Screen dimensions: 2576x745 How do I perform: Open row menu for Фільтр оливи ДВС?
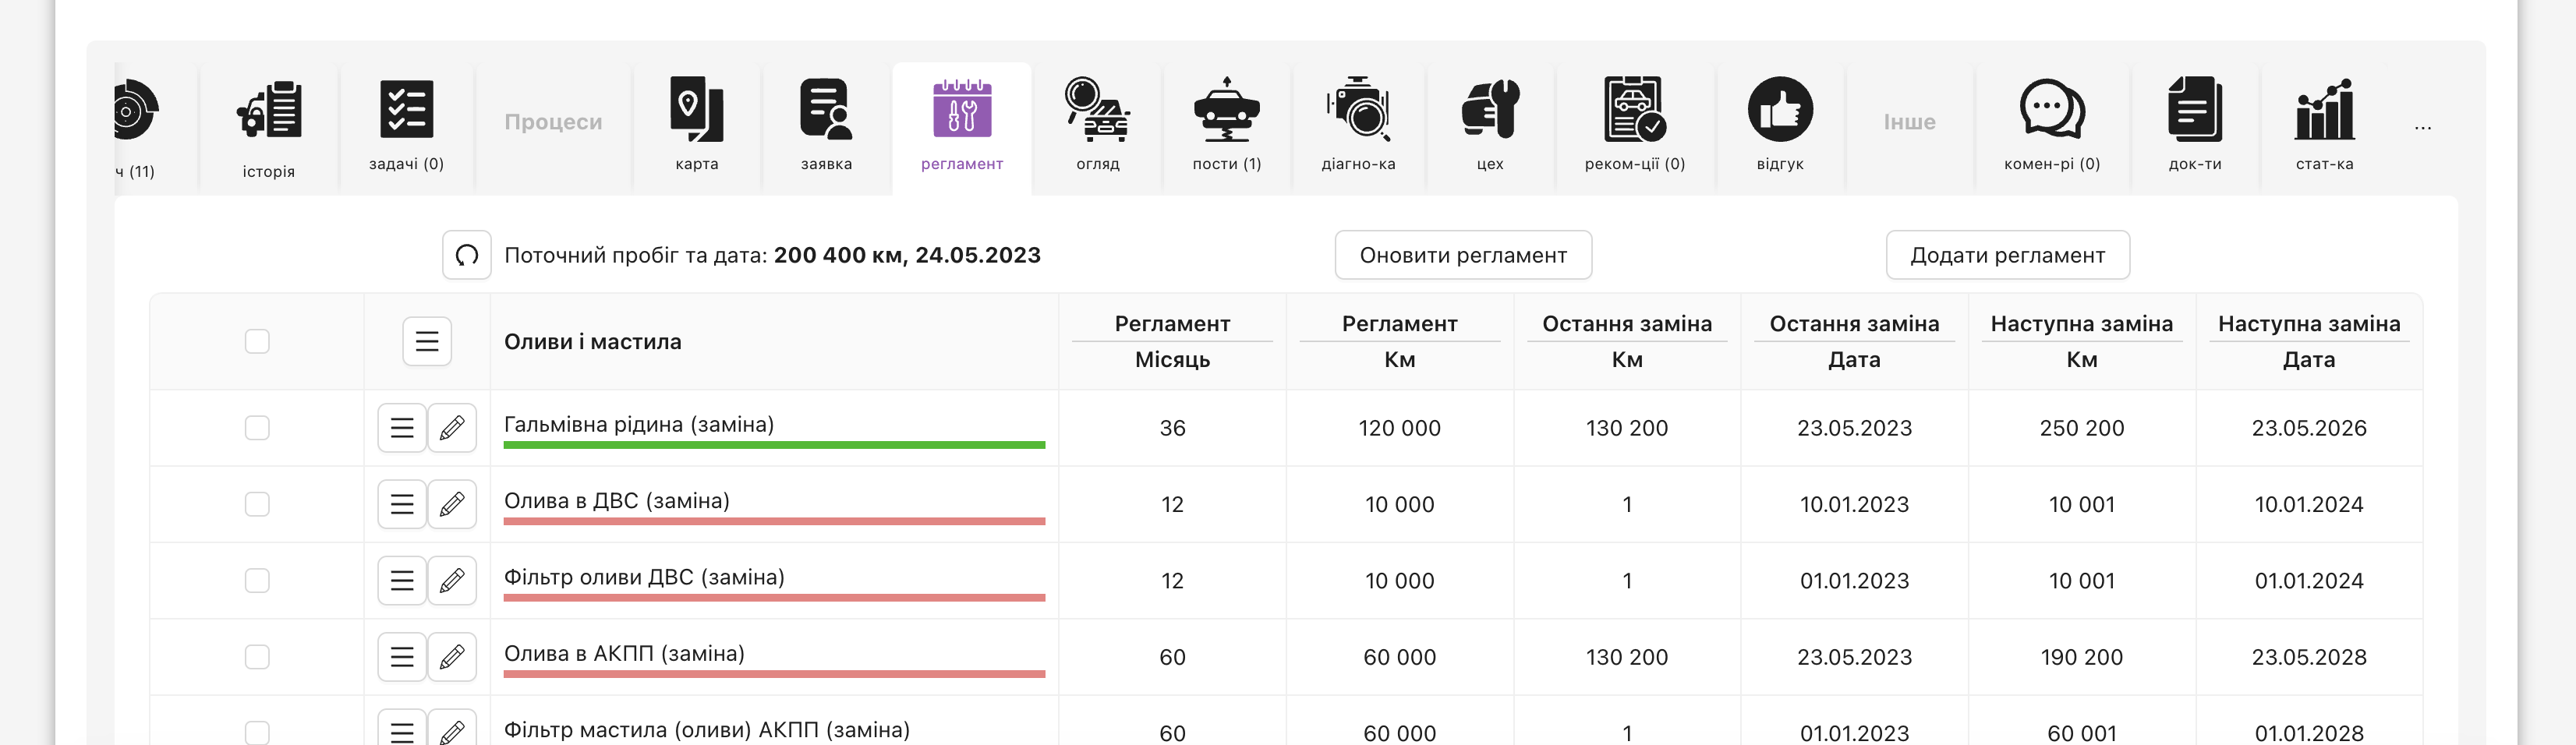point(402,581)
